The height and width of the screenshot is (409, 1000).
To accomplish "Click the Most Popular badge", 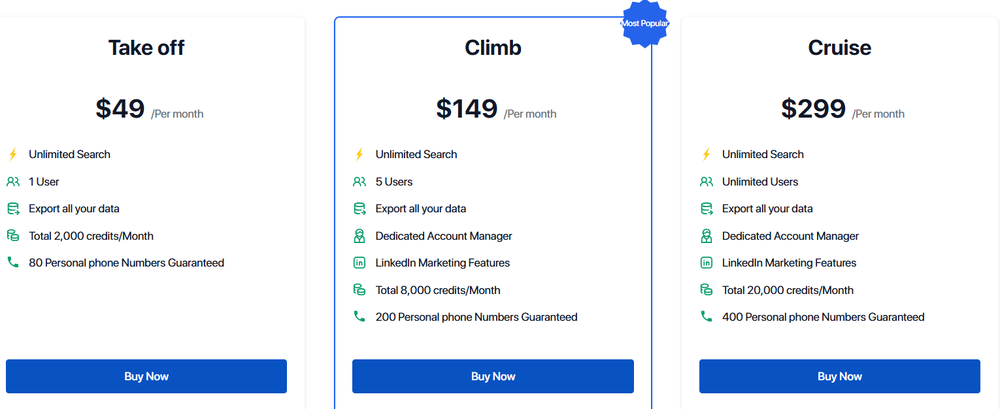I will pyautogui.click(x=644, y=24).
